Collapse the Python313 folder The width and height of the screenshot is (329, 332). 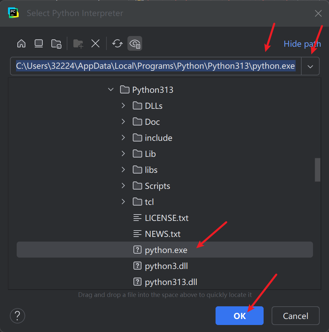111,90
